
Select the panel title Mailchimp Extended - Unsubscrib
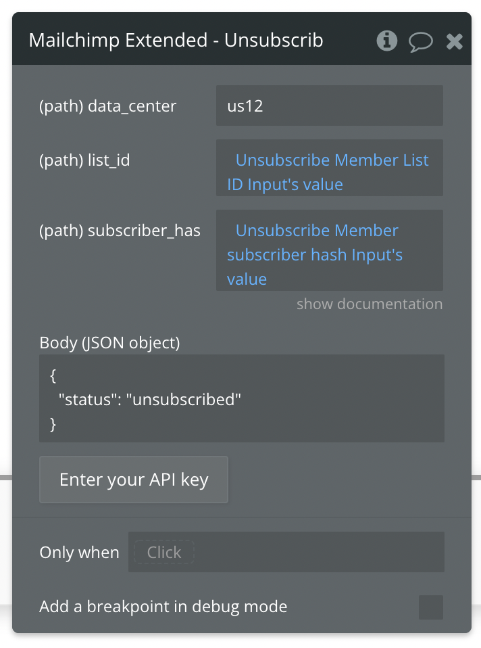coord(176,41)
